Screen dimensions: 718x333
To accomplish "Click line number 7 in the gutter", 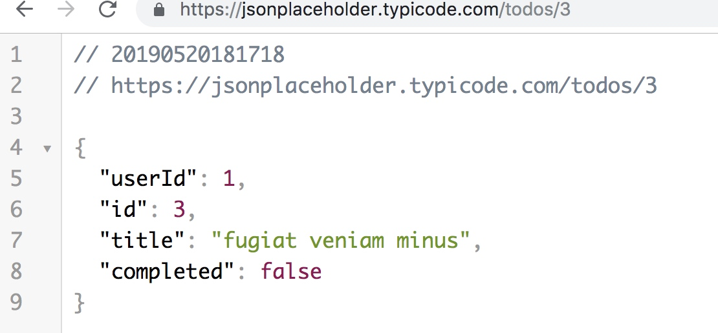I will (x=16, y=240).
